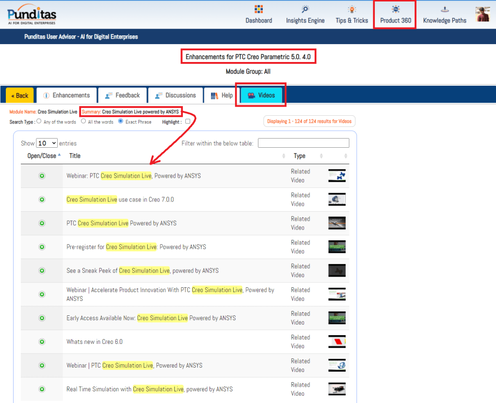Viewport: 496px width, 403px height.
Task: Switch to the Discussions tab
Action: click(x=175, y=95)
